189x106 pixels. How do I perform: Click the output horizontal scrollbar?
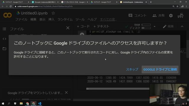(118, 89)
